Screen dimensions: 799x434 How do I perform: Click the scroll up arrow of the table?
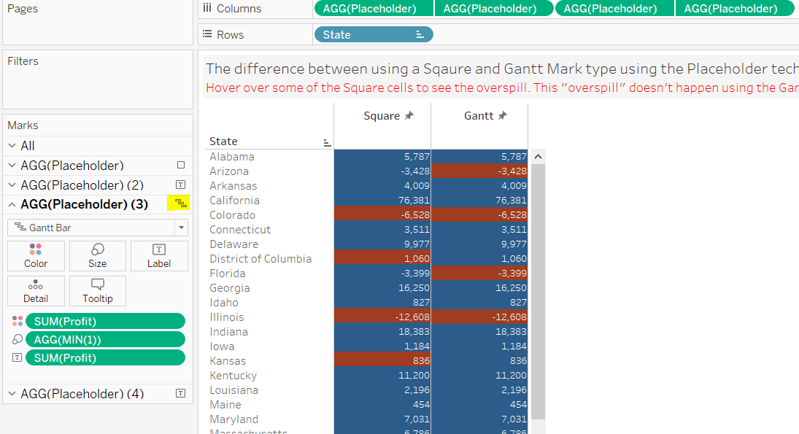(538, 156)
